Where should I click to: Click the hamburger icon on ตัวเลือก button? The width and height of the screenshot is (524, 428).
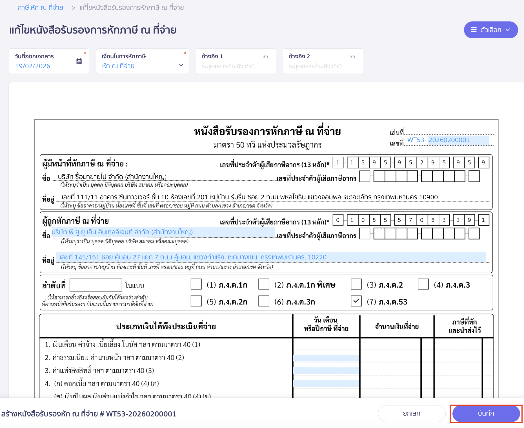tap(474, 30)
